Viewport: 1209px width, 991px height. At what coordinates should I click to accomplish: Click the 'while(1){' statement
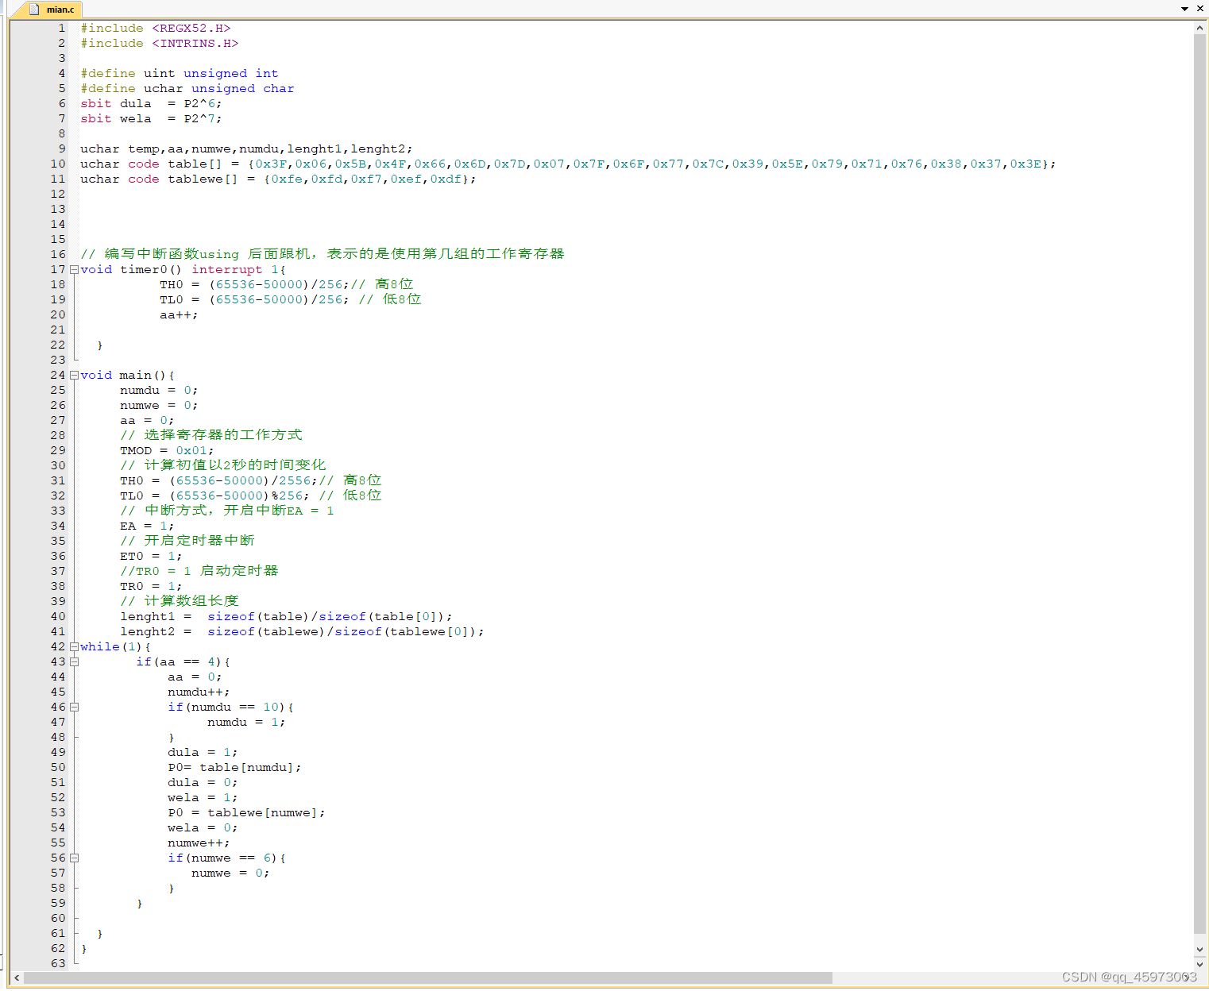(116, 646)
